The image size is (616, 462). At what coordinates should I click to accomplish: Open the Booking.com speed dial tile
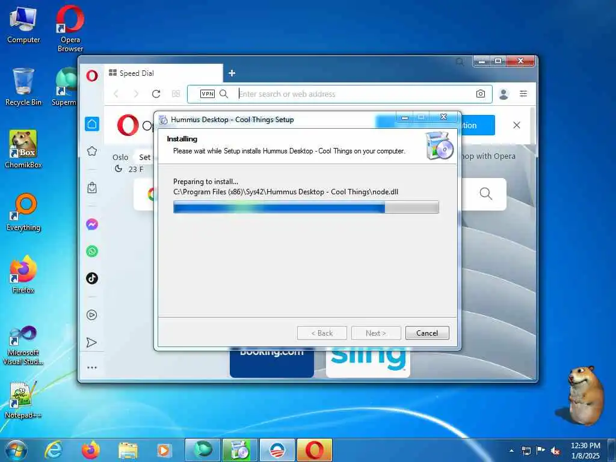point(272,362)
